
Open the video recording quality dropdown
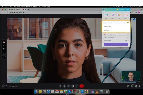127,40
